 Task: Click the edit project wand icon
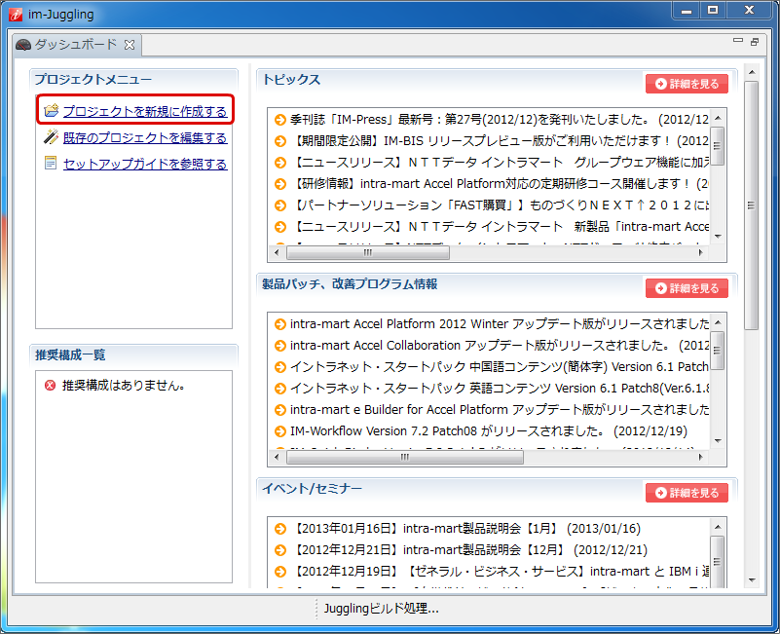[52, 137]
